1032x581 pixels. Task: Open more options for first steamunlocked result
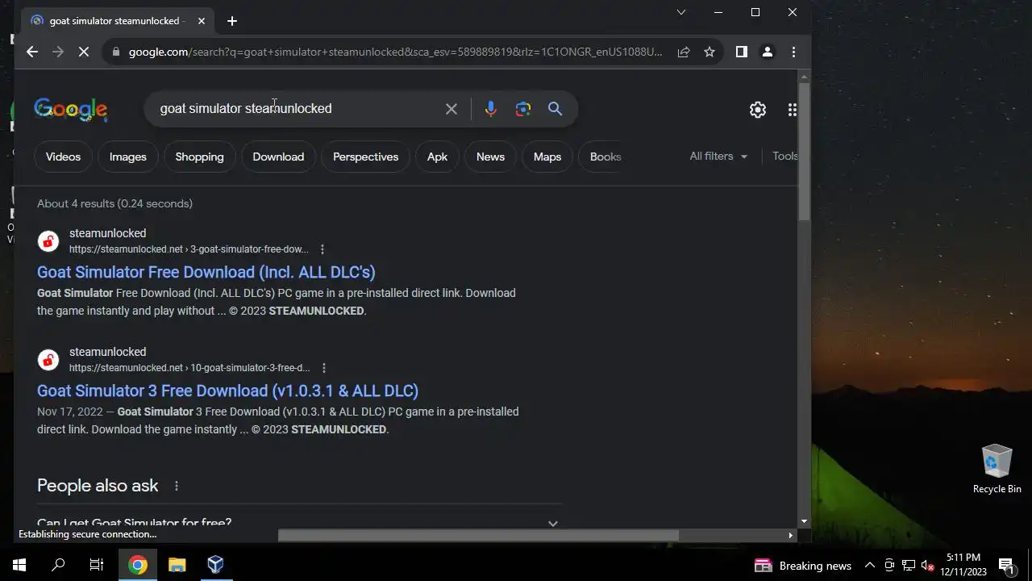322,249
